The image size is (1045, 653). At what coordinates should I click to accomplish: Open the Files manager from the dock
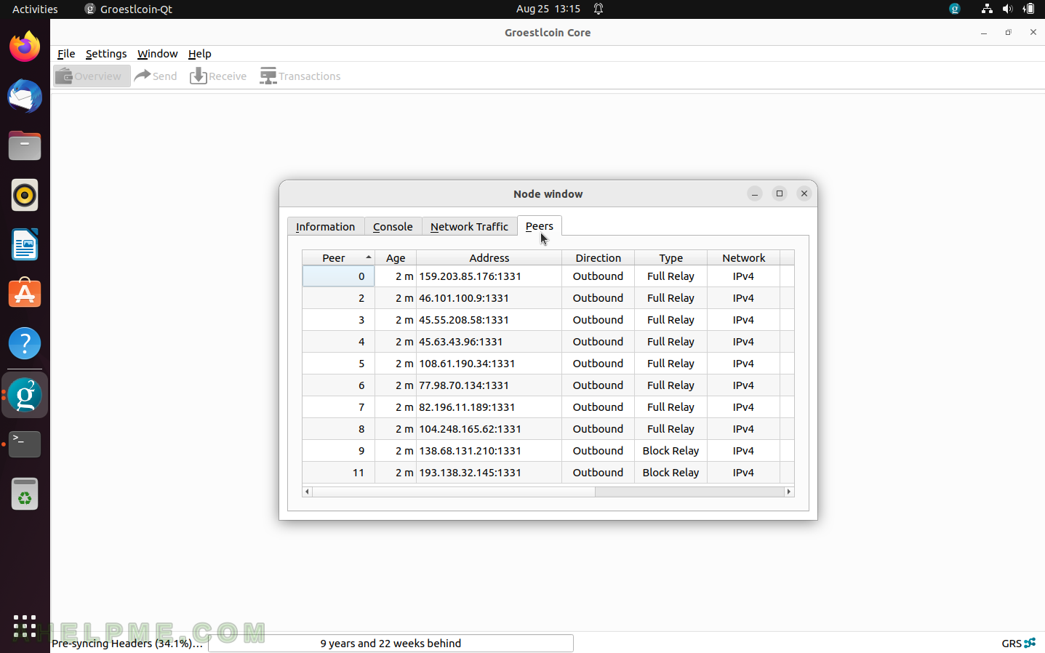point(25,146)
